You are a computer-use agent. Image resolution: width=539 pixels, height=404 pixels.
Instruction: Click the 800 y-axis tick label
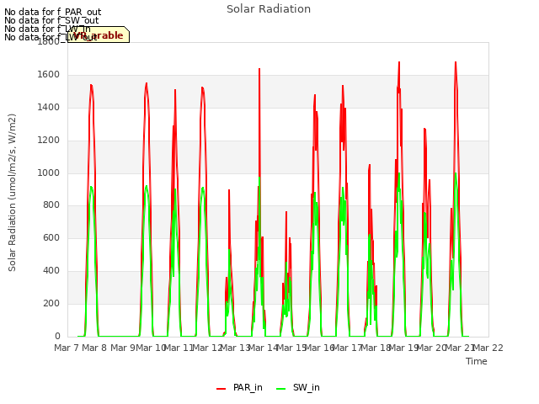(51, 205)
